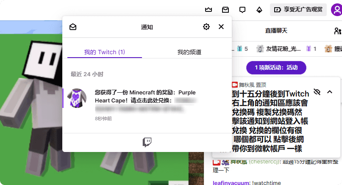Open notification settings gear
This screenshot has height=185, width=342.
206,27
